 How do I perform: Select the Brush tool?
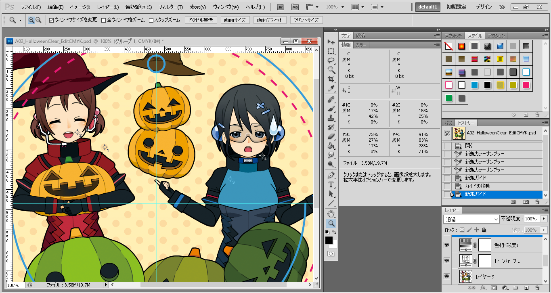pyautogui.click(x=331, y=109)
